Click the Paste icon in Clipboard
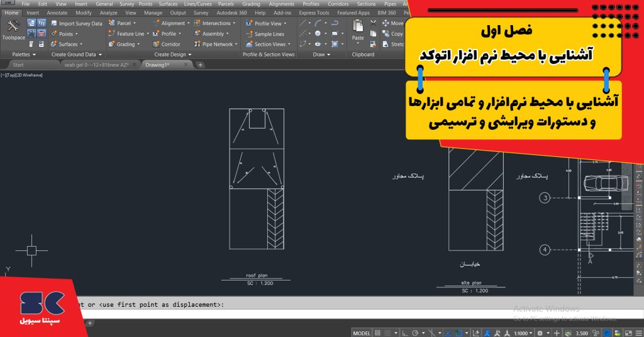Viewport: 644px width, 337px height. tap(358, 26)
